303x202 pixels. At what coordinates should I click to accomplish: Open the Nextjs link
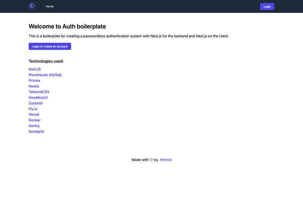point(34,86)
